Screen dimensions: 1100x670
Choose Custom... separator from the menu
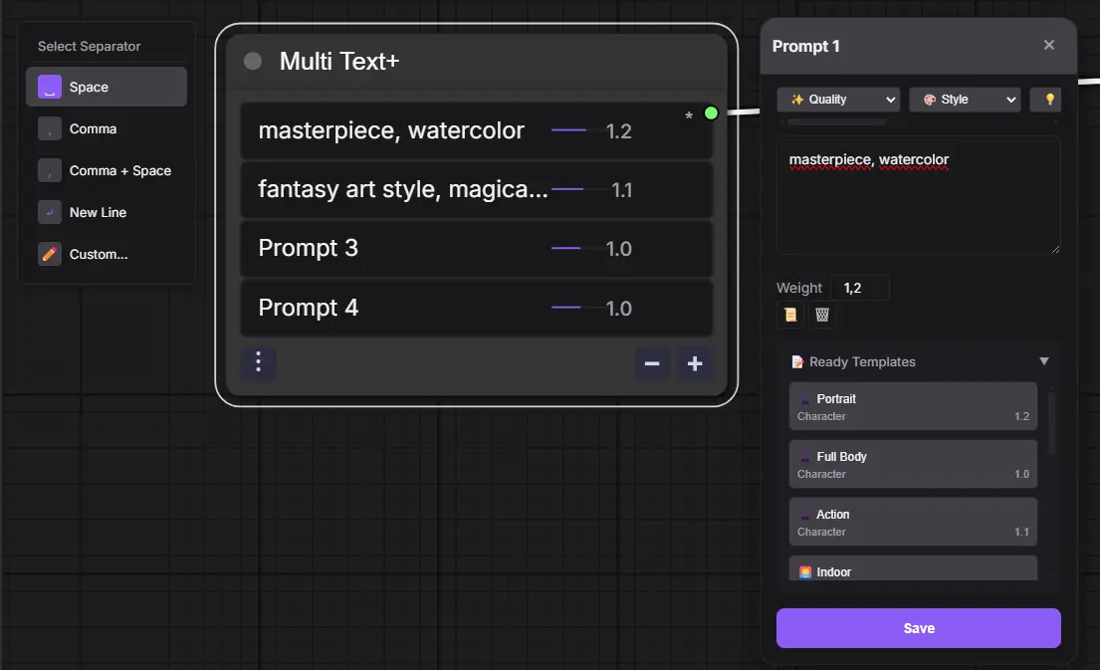[107, 255]
